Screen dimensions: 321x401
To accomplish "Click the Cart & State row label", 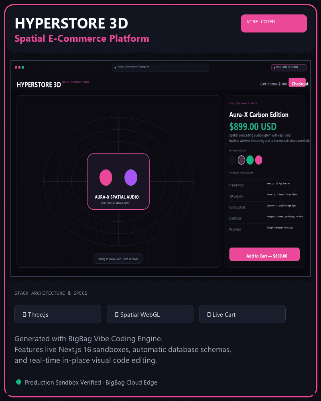I will coord(237,207).
